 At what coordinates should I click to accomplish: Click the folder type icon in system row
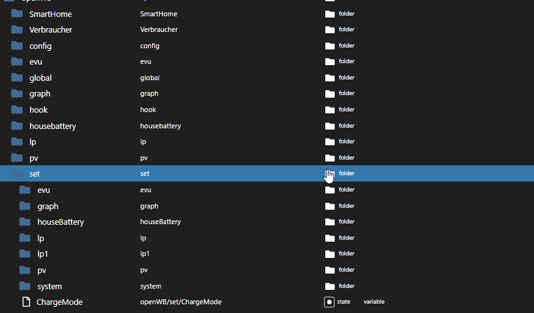[x=330, y=286]
